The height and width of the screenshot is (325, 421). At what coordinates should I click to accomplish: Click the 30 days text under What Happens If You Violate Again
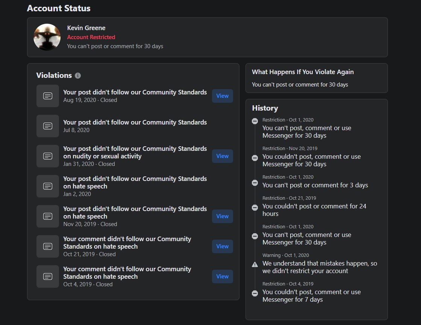(300, 85)
